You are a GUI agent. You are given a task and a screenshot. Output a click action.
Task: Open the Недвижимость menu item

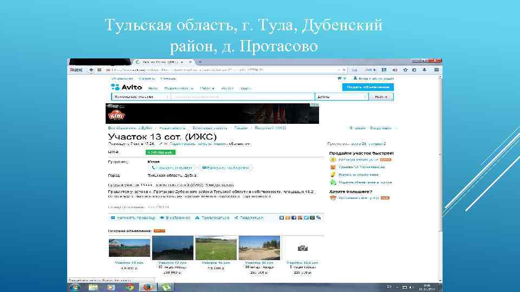pos(178,88)
